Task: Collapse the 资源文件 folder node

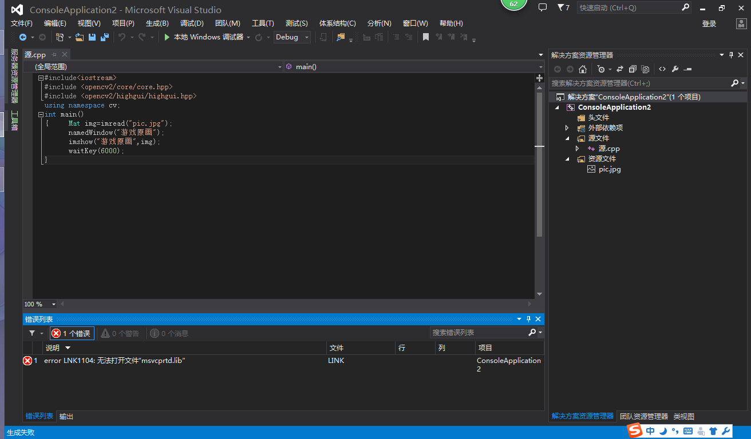Action: click(x=567, y=159)
